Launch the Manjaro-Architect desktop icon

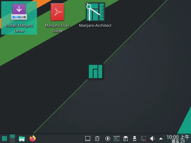click(x=95, y=13)
